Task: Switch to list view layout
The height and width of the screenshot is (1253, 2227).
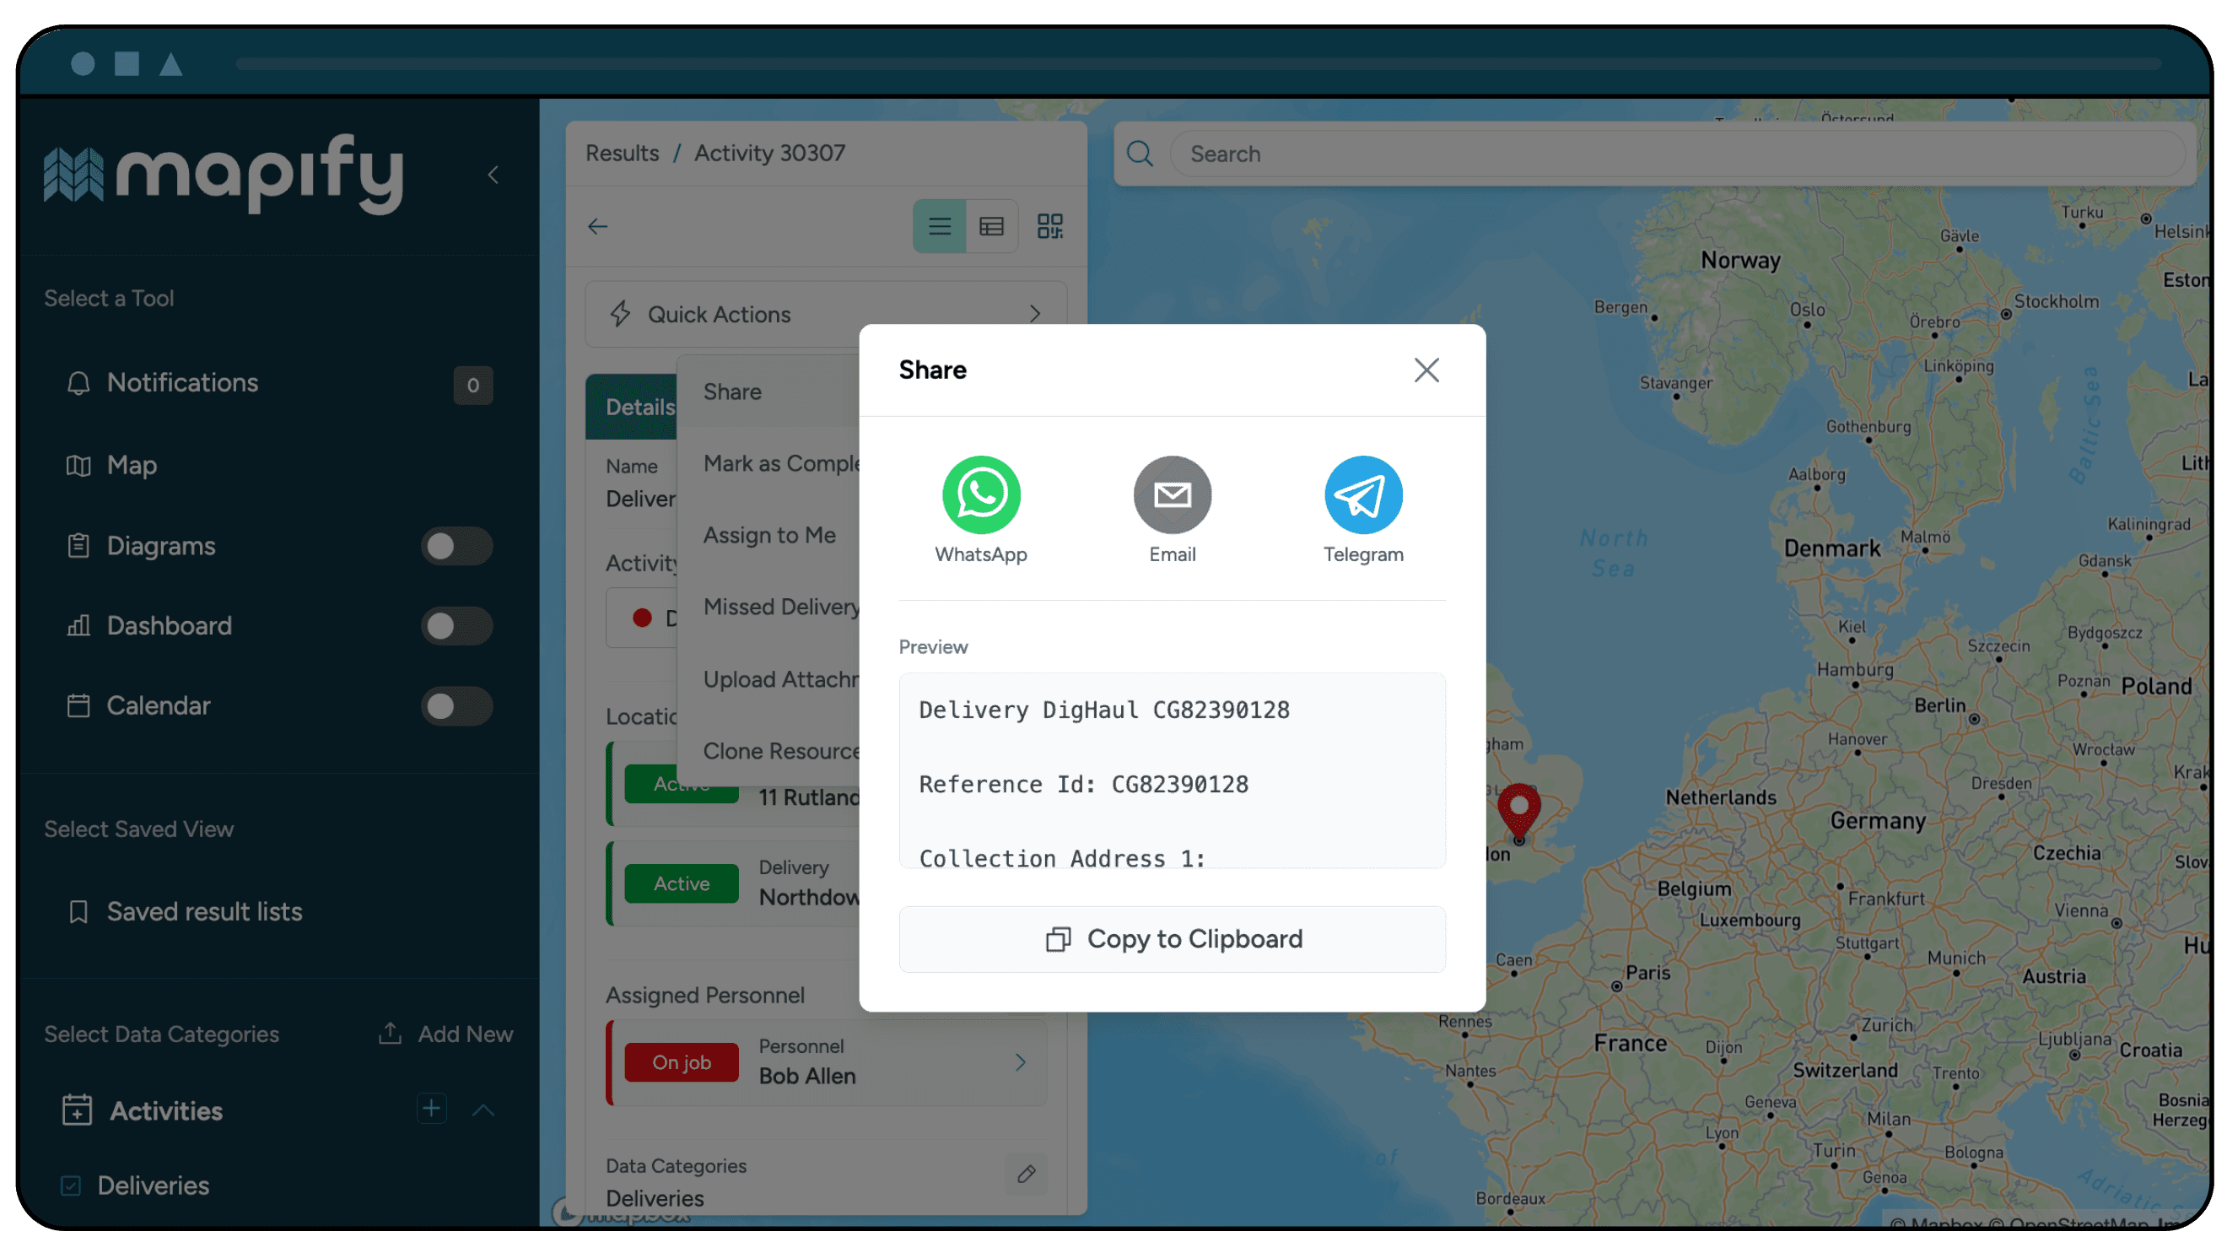Action: pyautogui.click(x=939, y=227)
